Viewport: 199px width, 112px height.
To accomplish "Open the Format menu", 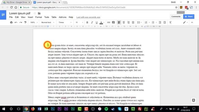I will pyautogui.click(x=39, y=17).
